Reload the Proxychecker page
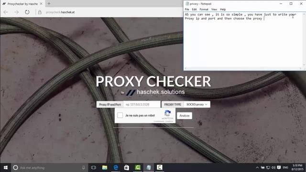 (x=27, y=12)
